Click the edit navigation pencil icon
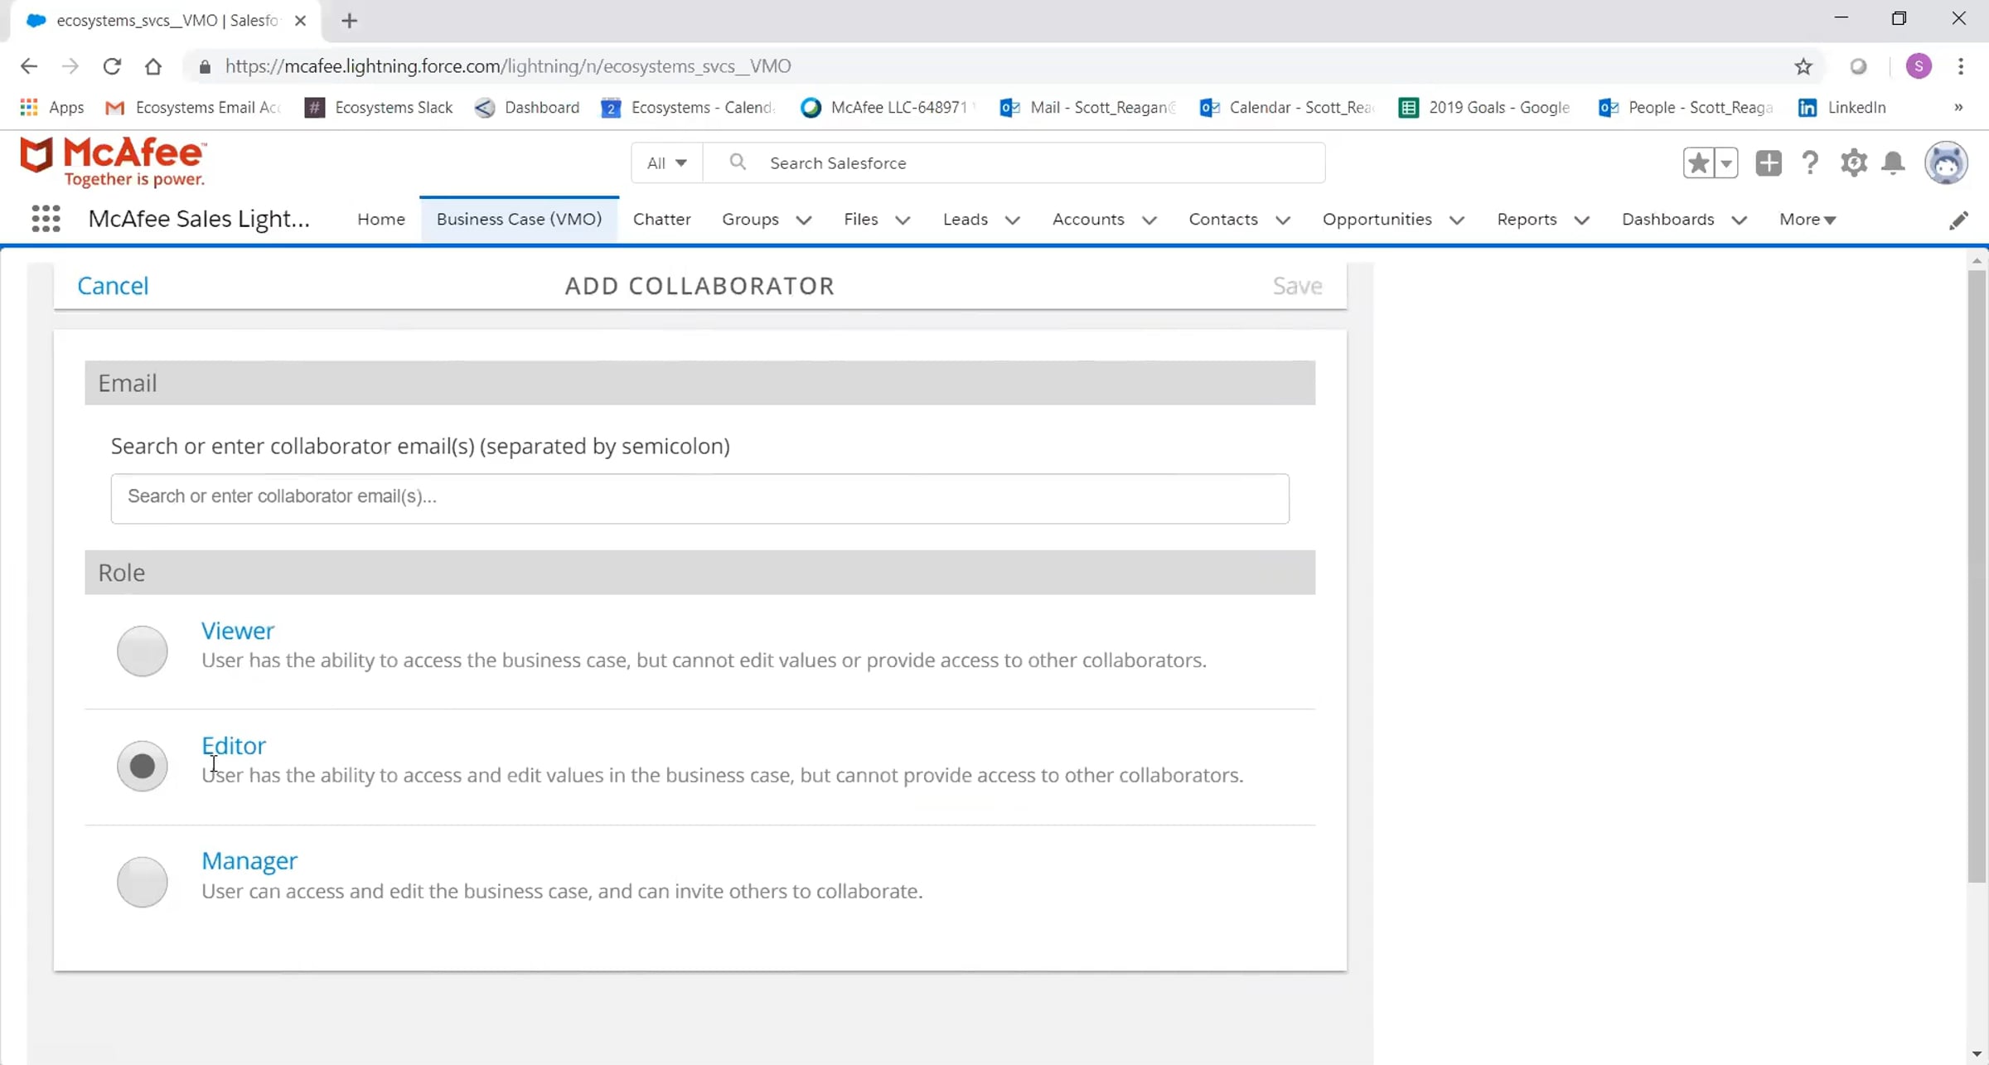The height and width of the screenshot is (1065, 1989). pyautogui.click(x=1958, y=220)
